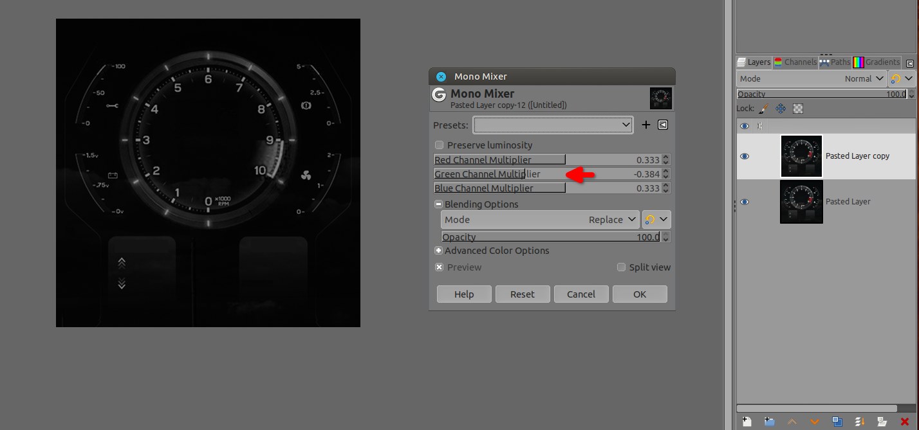
Task: Delete the layer with the red X icon
Action: pos(905,422)
